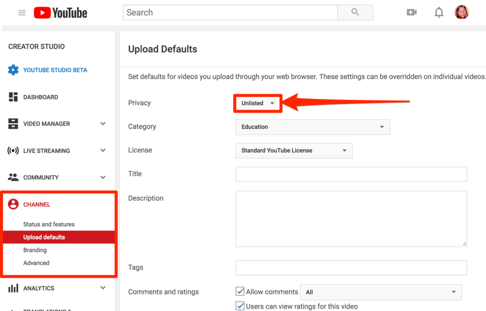This screenshot has width=486, height=311.
Task: Toggle Users can view ratings checkbox
Action: click(240, 306)
